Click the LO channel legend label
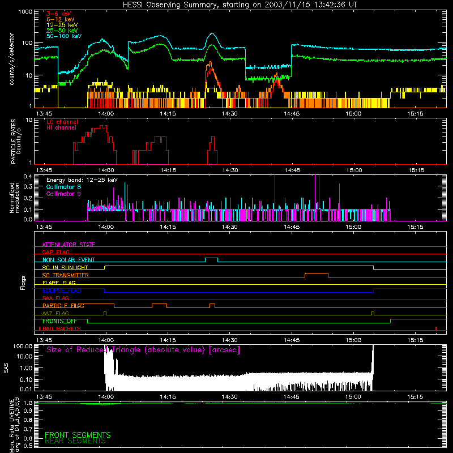 point(62,122)
